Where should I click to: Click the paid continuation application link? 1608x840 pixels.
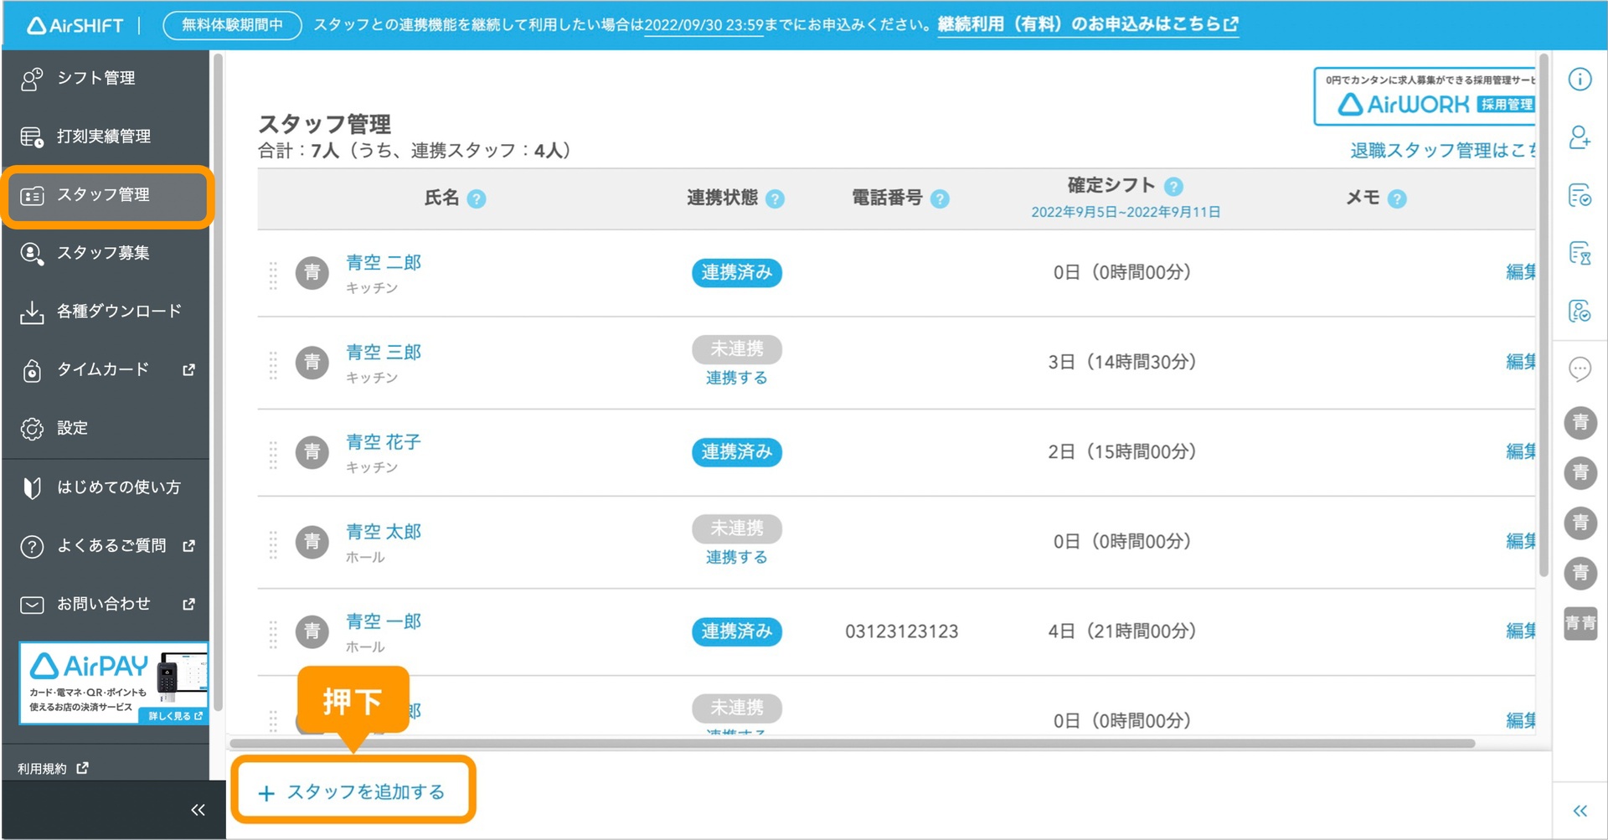(1087, 24)
